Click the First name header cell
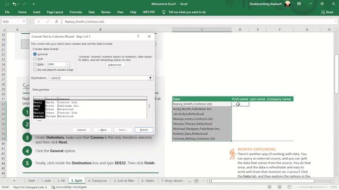 pos(240,99)
